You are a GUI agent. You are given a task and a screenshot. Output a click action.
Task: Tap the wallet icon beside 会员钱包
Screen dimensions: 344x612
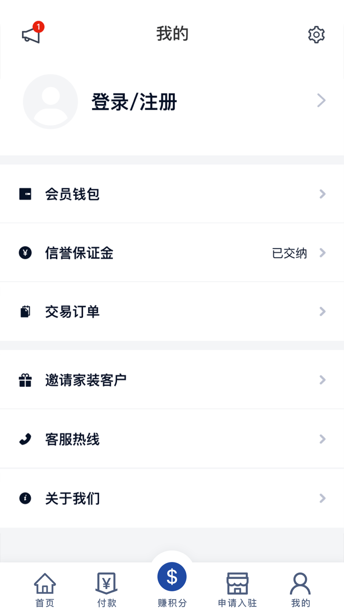point(25,194)
